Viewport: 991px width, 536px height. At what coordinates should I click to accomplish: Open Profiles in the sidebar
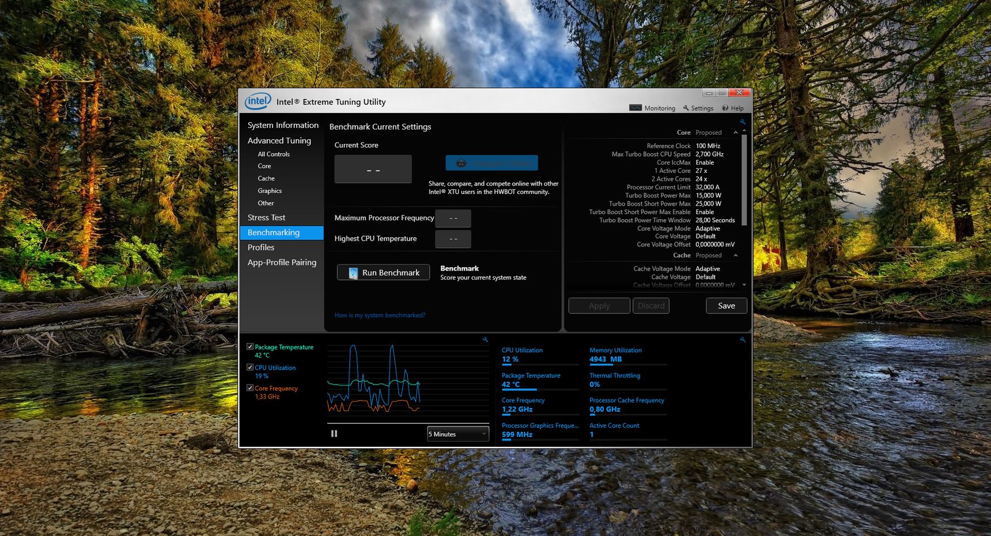(x=261, y=248)
